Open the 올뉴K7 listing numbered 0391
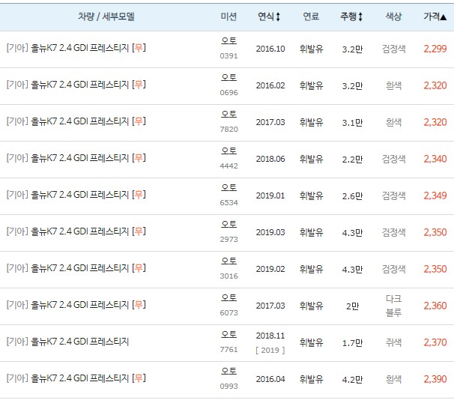454x400 pixels. click(x=79, y=48)
